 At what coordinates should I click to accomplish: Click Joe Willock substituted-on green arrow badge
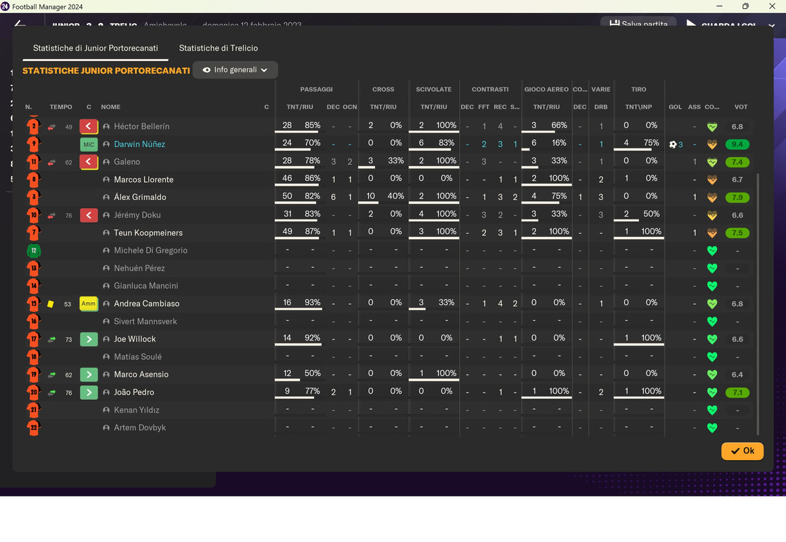[x=89, y=339]
